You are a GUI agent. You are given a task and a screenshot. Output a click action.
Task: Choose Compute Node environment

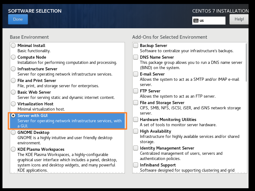tap(13, 57)
